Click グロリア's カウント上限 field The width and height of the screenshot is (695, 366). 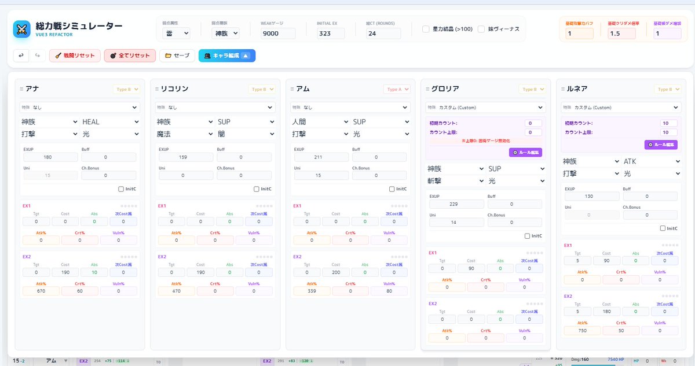point(533,132)
